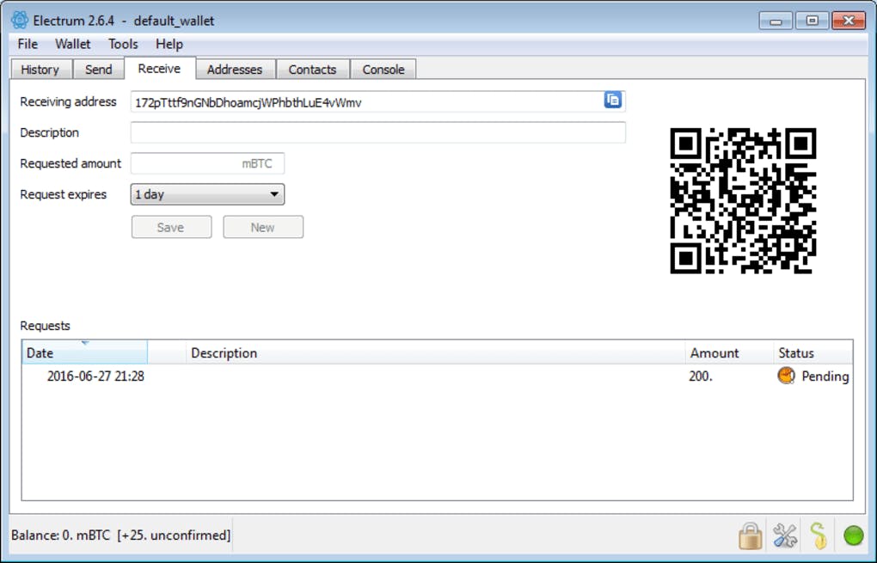
Task: Open the Wallet menu
Action: click(x=72, y=44)
